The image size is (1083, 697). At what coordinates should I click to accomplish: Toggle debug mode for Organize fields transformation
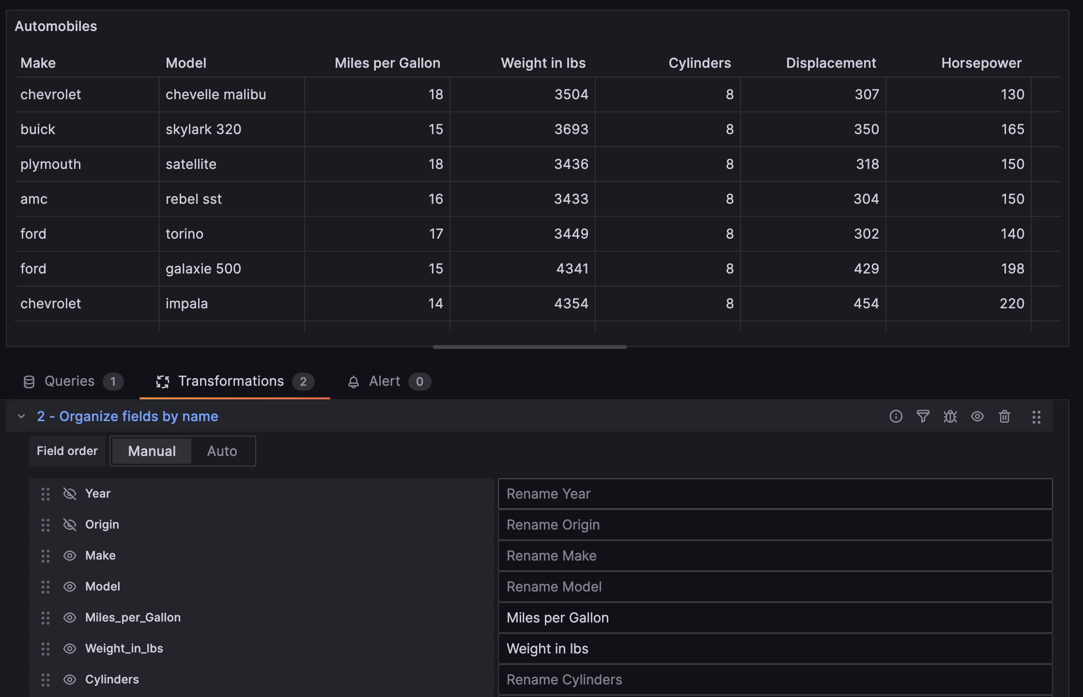pyautogui.click(x=950, y=417)
